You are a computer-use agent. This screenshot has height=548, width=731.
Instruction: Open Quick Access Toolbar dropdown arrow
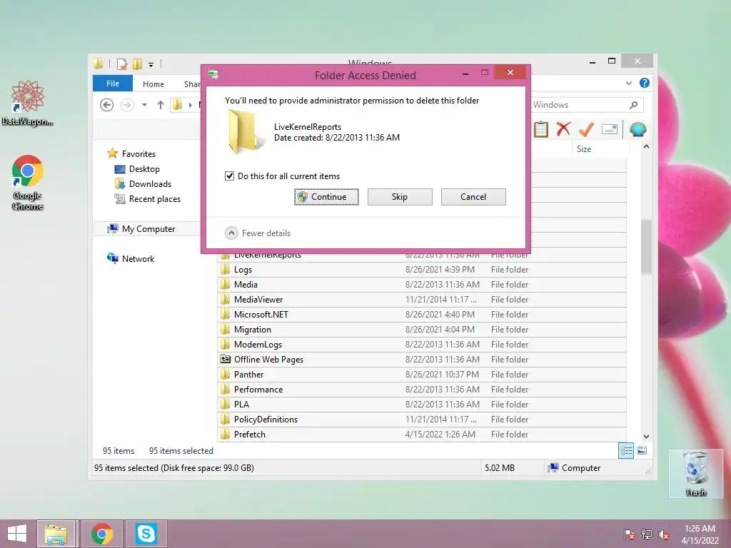point(151,65)
